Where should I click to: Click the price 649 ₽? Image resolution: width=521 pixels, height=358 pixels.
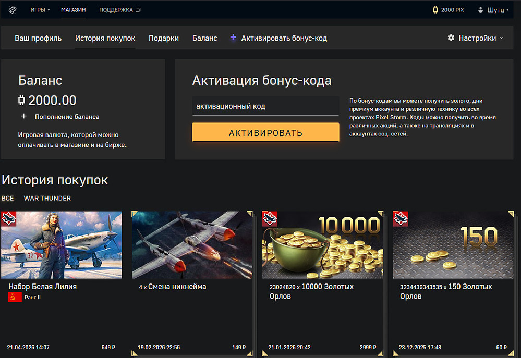point(108,348)
